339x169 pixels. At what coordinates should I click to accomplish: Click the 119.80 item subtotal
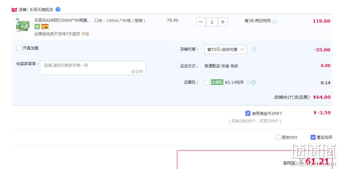pos(321,21)
